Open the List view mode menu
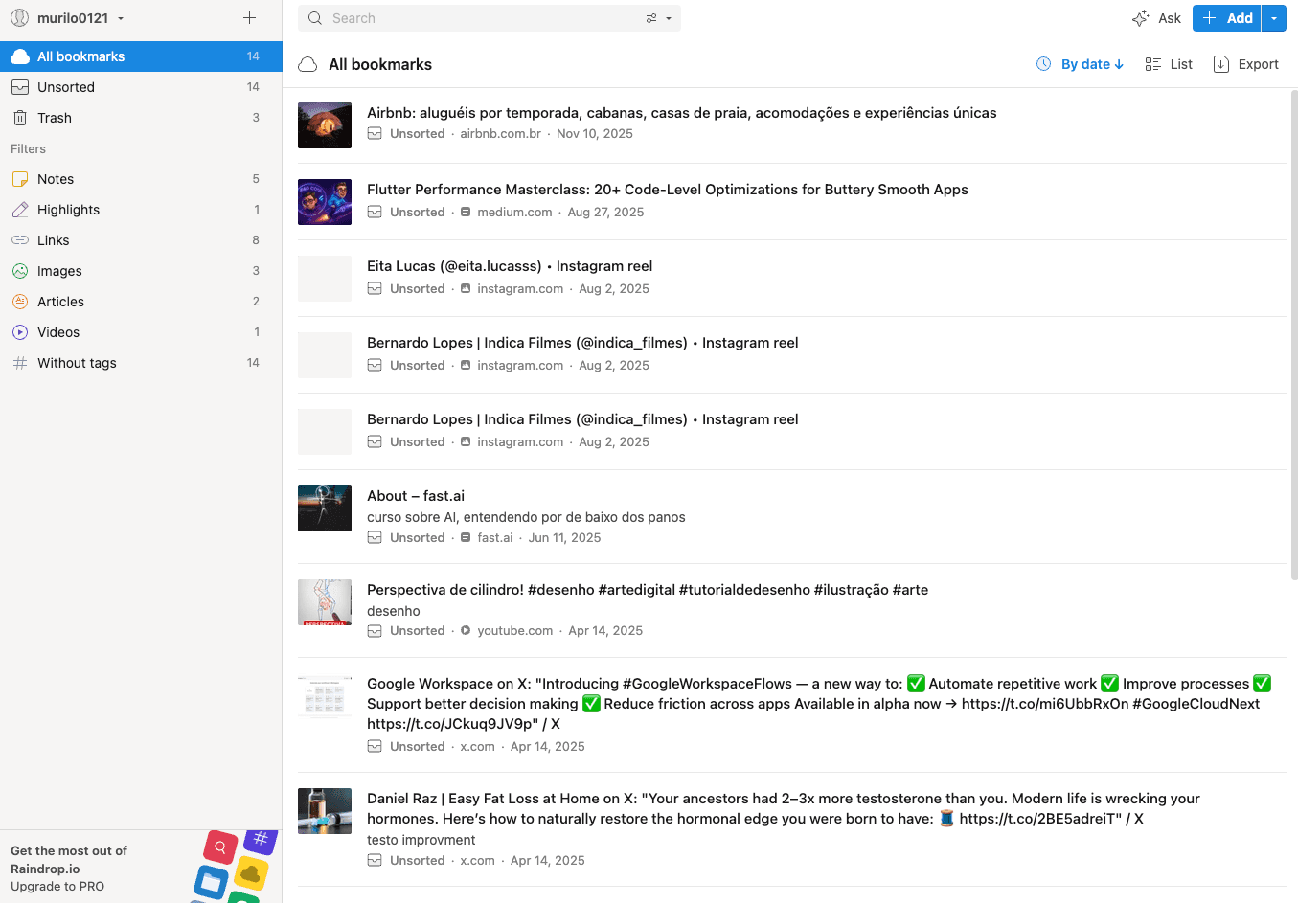The height and width of the screenshot is (903, 1298). coord(1169,64)
